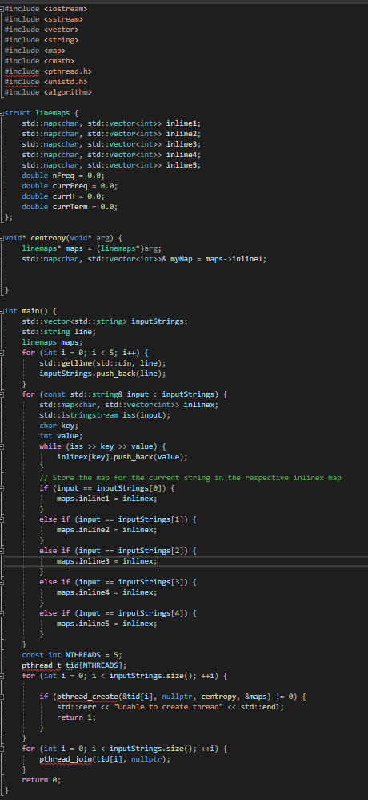
Task: Collapse the for loop containing pthread_join
Action: point(2,749)
